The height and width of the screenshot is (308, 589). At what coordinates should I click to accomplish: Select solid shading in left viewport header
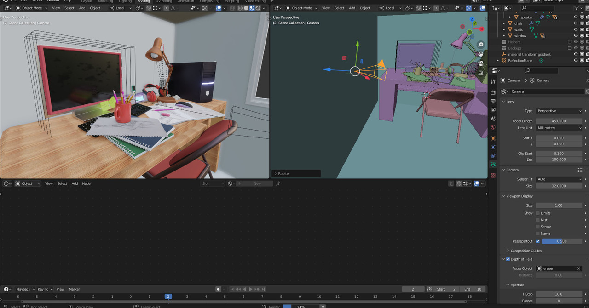click(x=246, y=8)
